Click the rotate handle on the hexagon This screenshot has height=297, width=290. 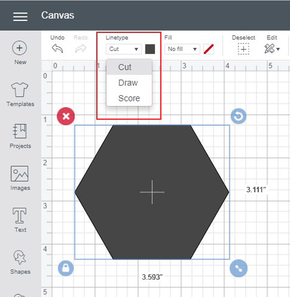point(238,116)
